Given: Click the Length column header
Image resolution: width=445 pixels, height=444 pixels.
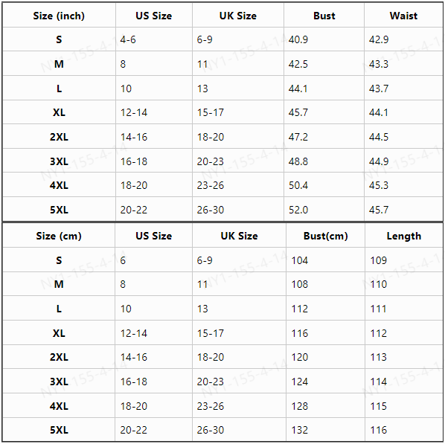Looking at the screenshot, I should click(x=404, y=236).
